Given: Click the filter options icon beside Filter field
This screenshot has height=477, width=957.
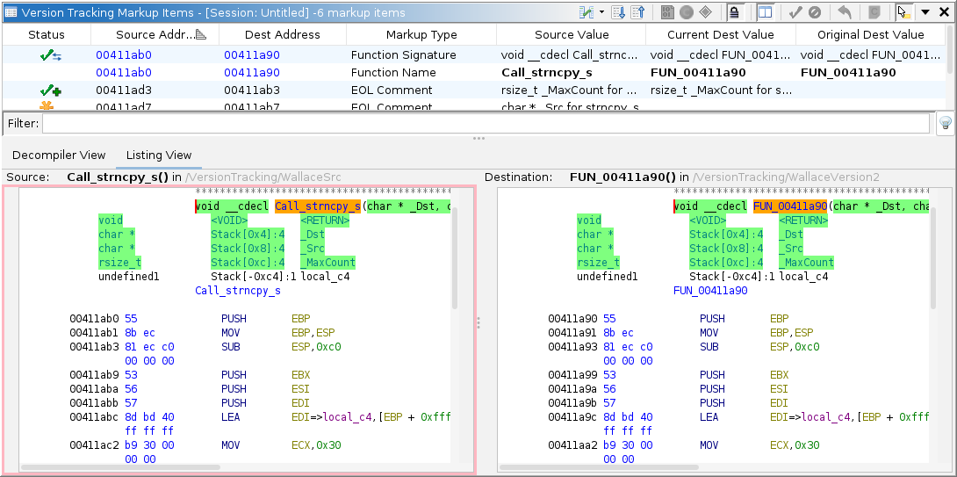Looking at the screenshot, I should [x=945, y=123].
